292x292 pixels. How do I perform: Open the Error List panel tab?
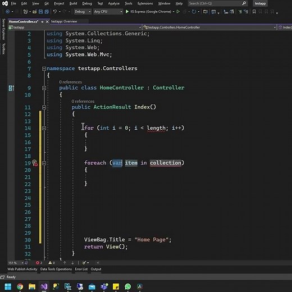[x=81, y=269]
